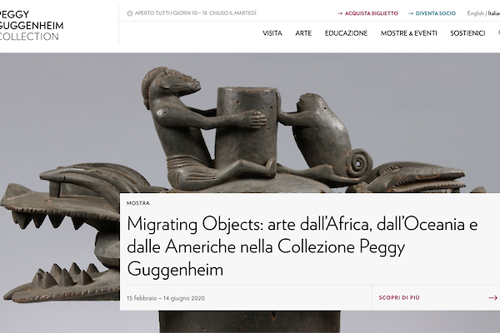Click the search icon at the navigation's right edge
Image resolution: width=500 pixels, height=333 pixels.
(498, 32)
